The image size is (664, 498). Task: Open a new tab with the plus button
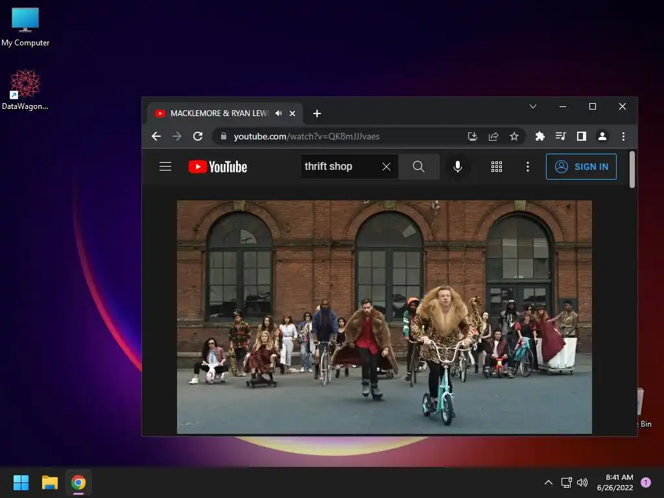coord(316,113)
